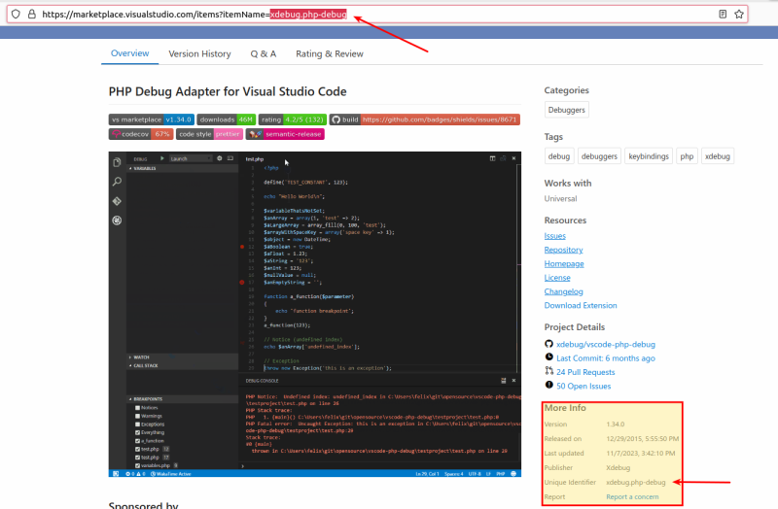Click the Explorer files icon in screenshot
This screenshot has height=509, width=778.
[117, 162]
